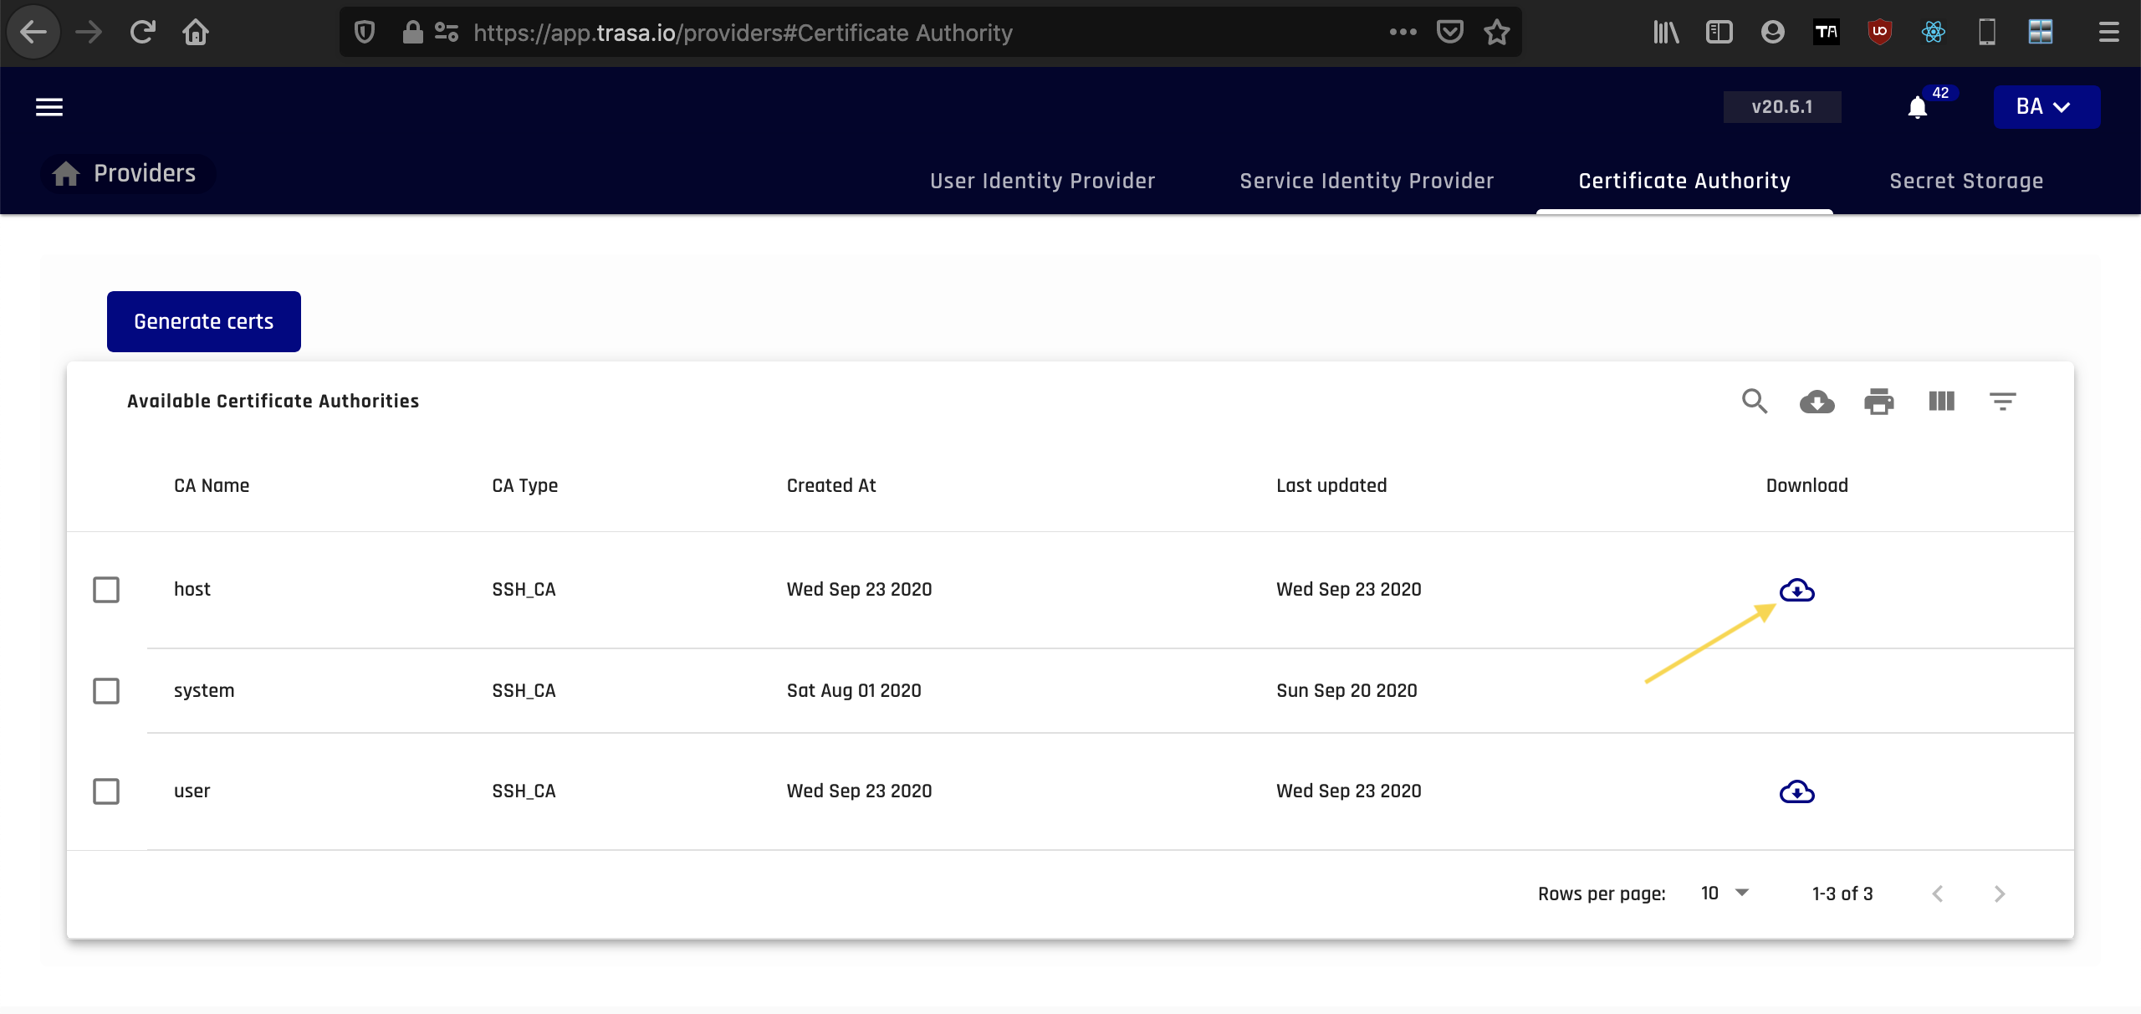The width and height of the screenshot is (2141, 1014).
Task: Switch to the Secret Storage tab
Action: click(1965, 181)
